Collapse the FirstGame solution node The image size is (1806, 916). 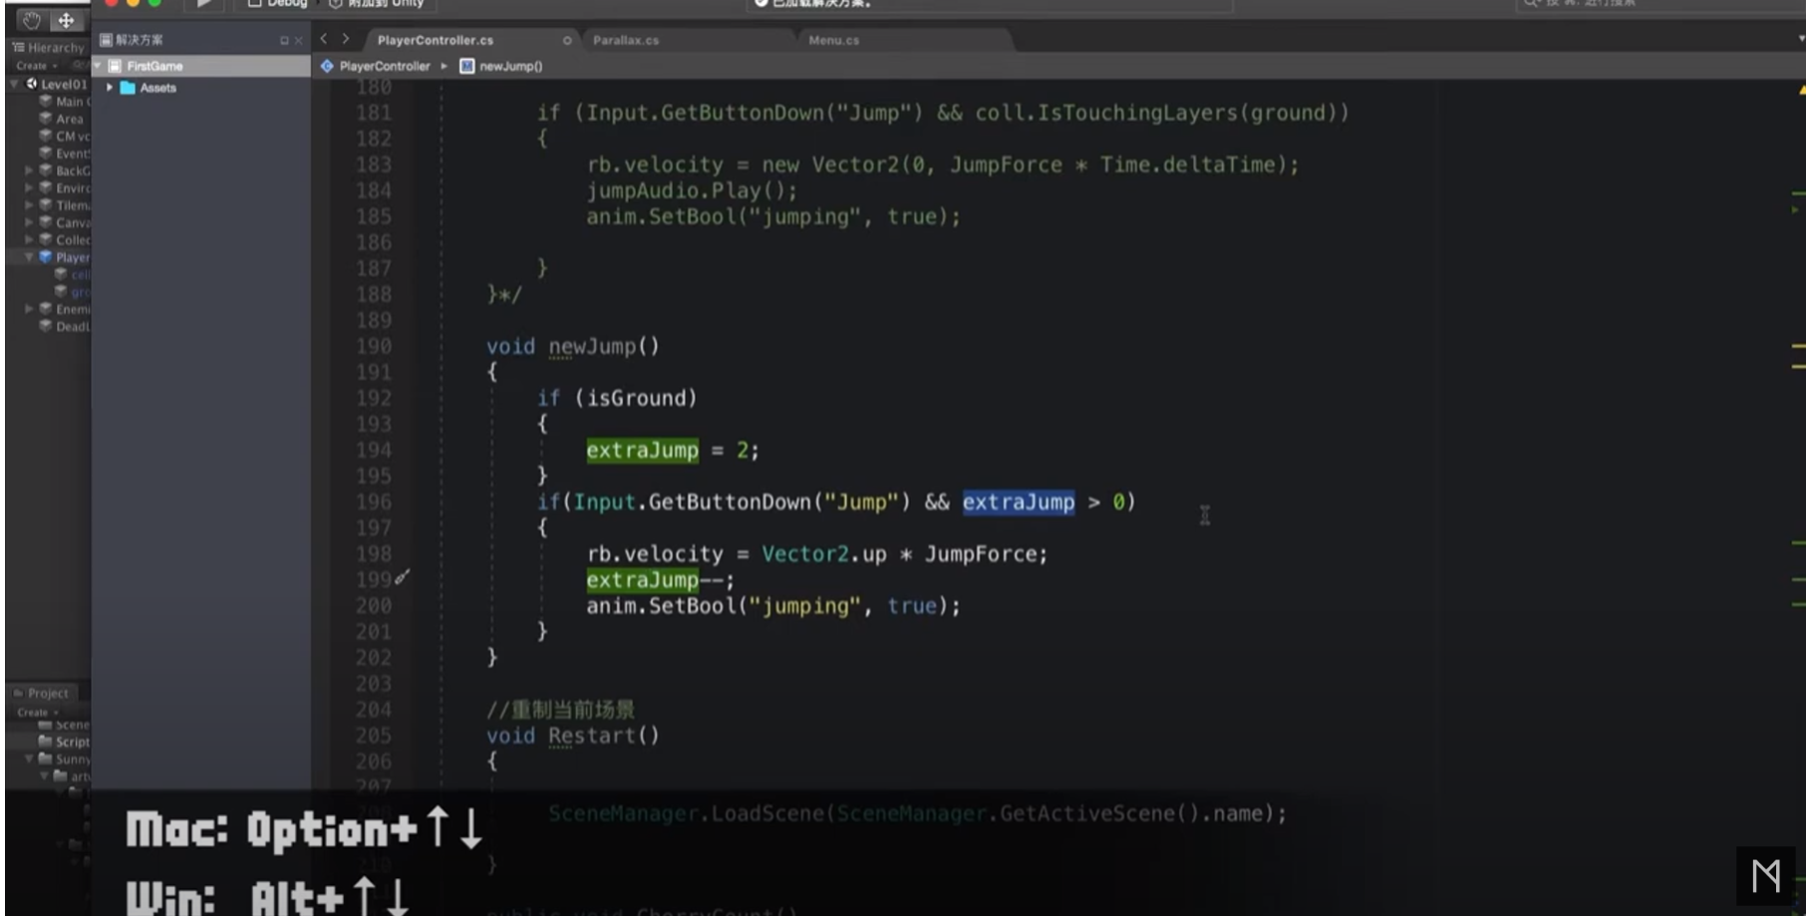(98, 66)
